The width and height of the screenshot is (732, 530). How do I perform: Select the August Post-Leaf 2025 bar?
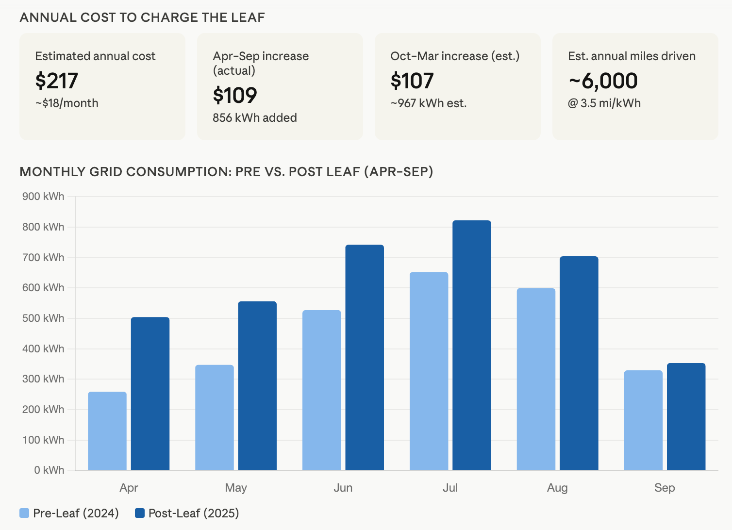[x=579, y=363]
